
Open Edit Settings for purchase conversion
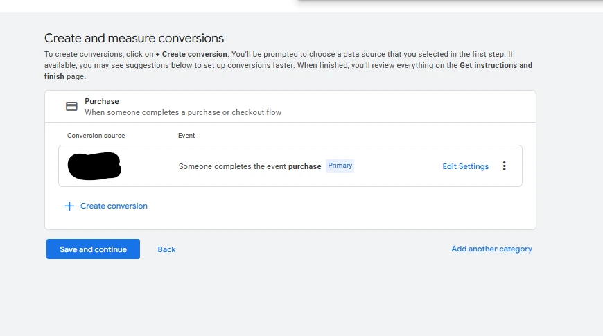[465, 166]
